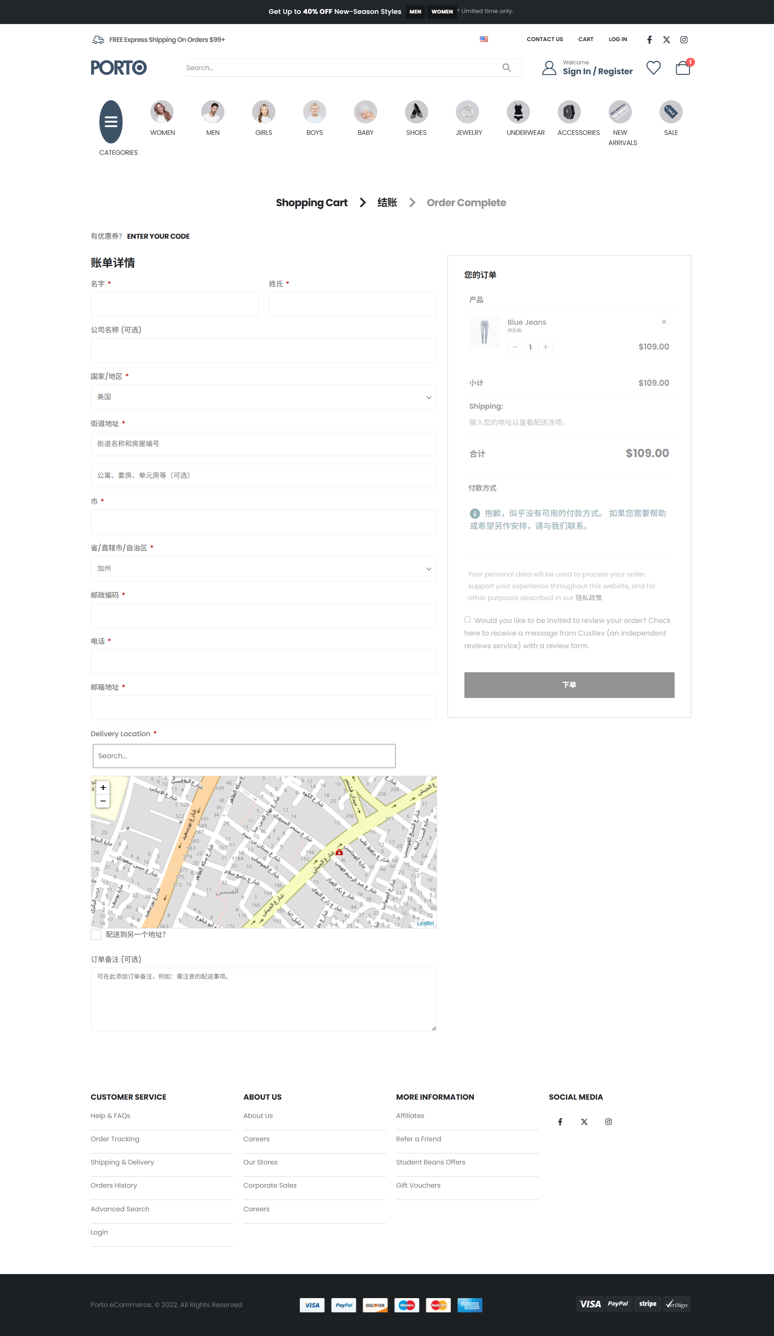
Task: Open the Contact Us menu item
Action: [545, 39]
